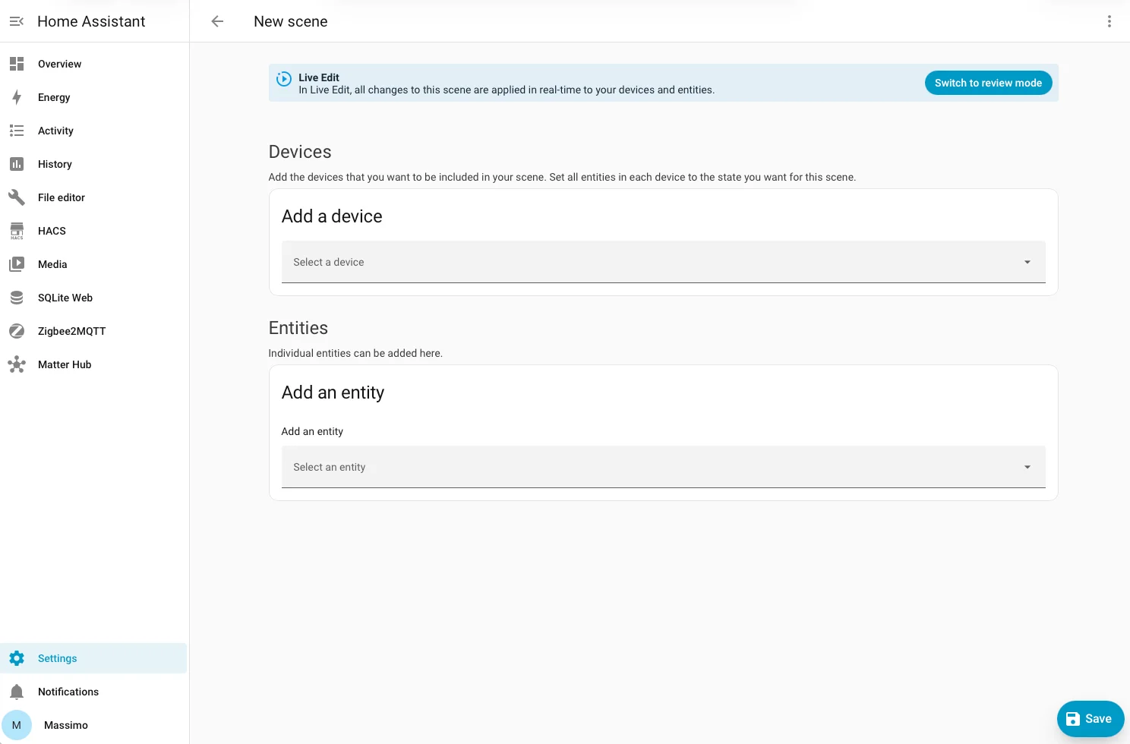
Task: Open the Overview dashboard icon
Action: pos(17,64)
